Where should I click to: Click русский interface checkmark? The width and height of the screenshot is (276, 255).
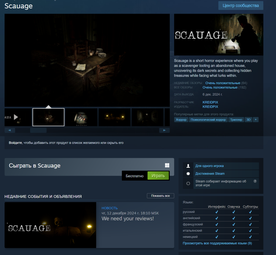217,212
